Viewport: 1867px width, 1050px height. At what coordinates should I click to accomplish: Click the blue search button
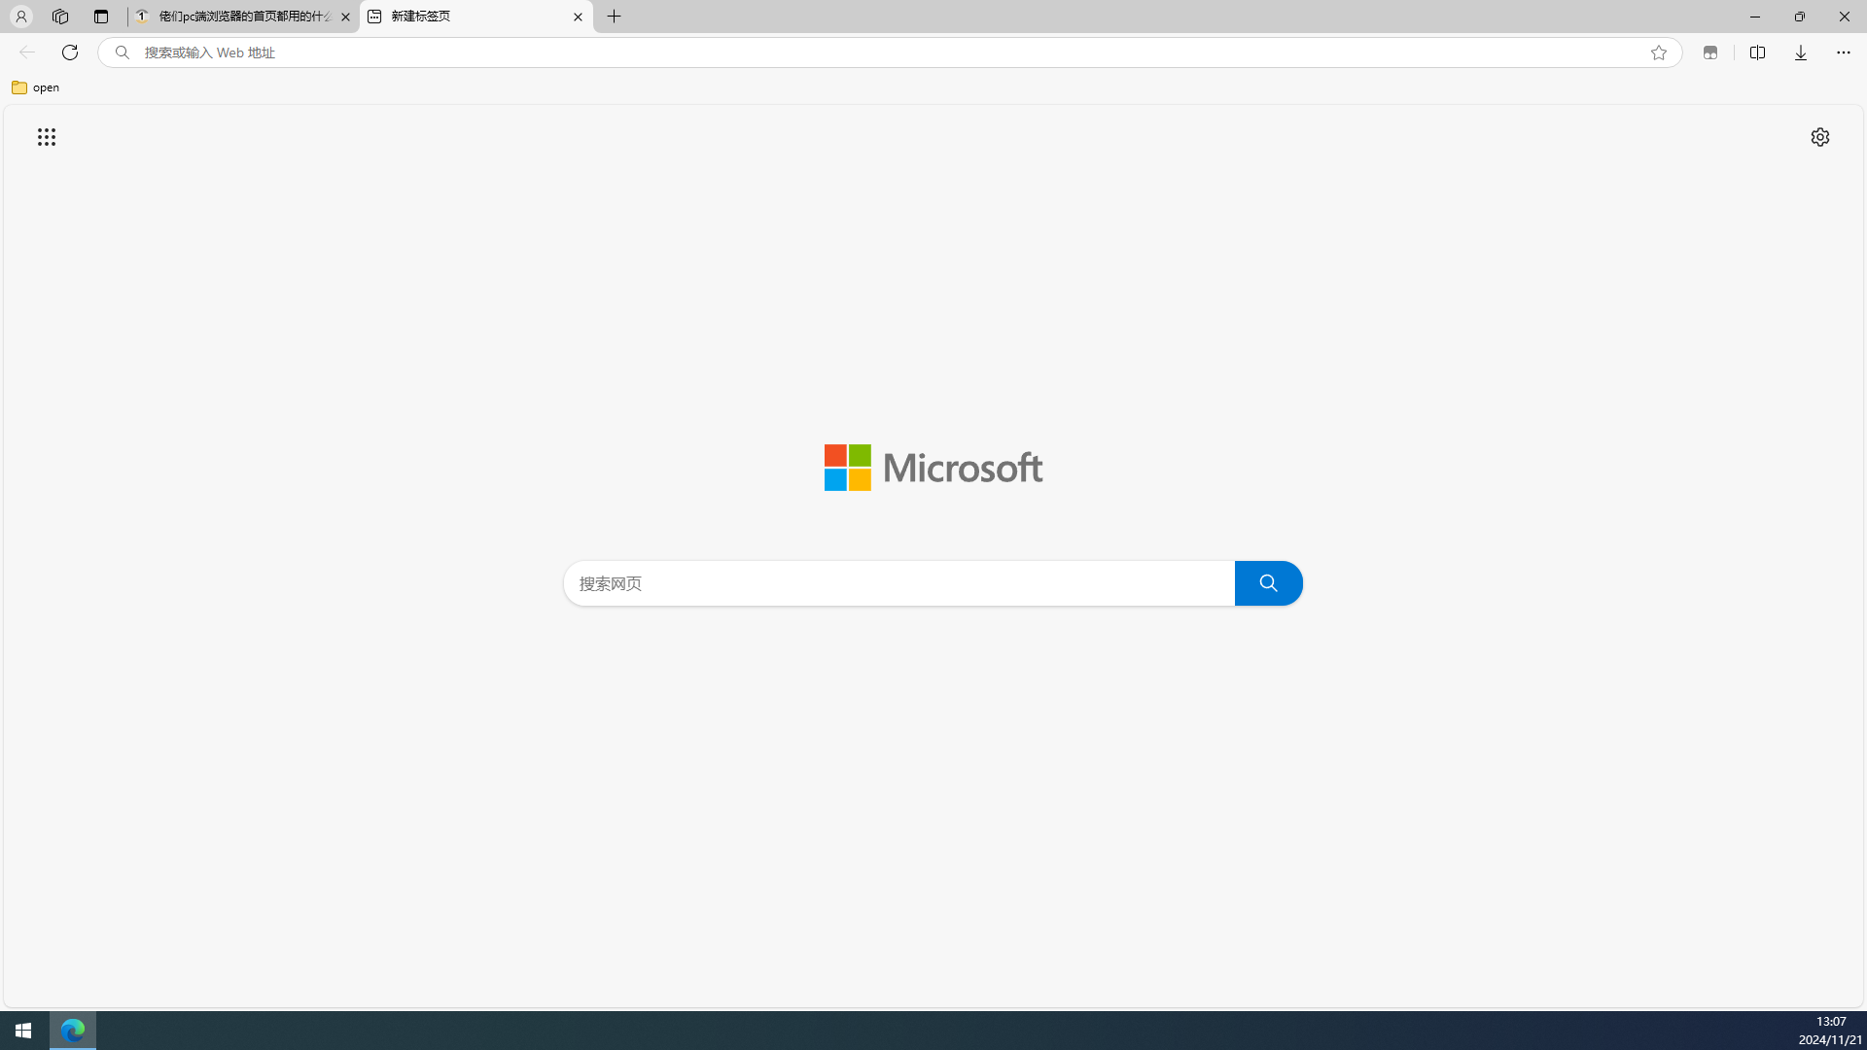1269,583
